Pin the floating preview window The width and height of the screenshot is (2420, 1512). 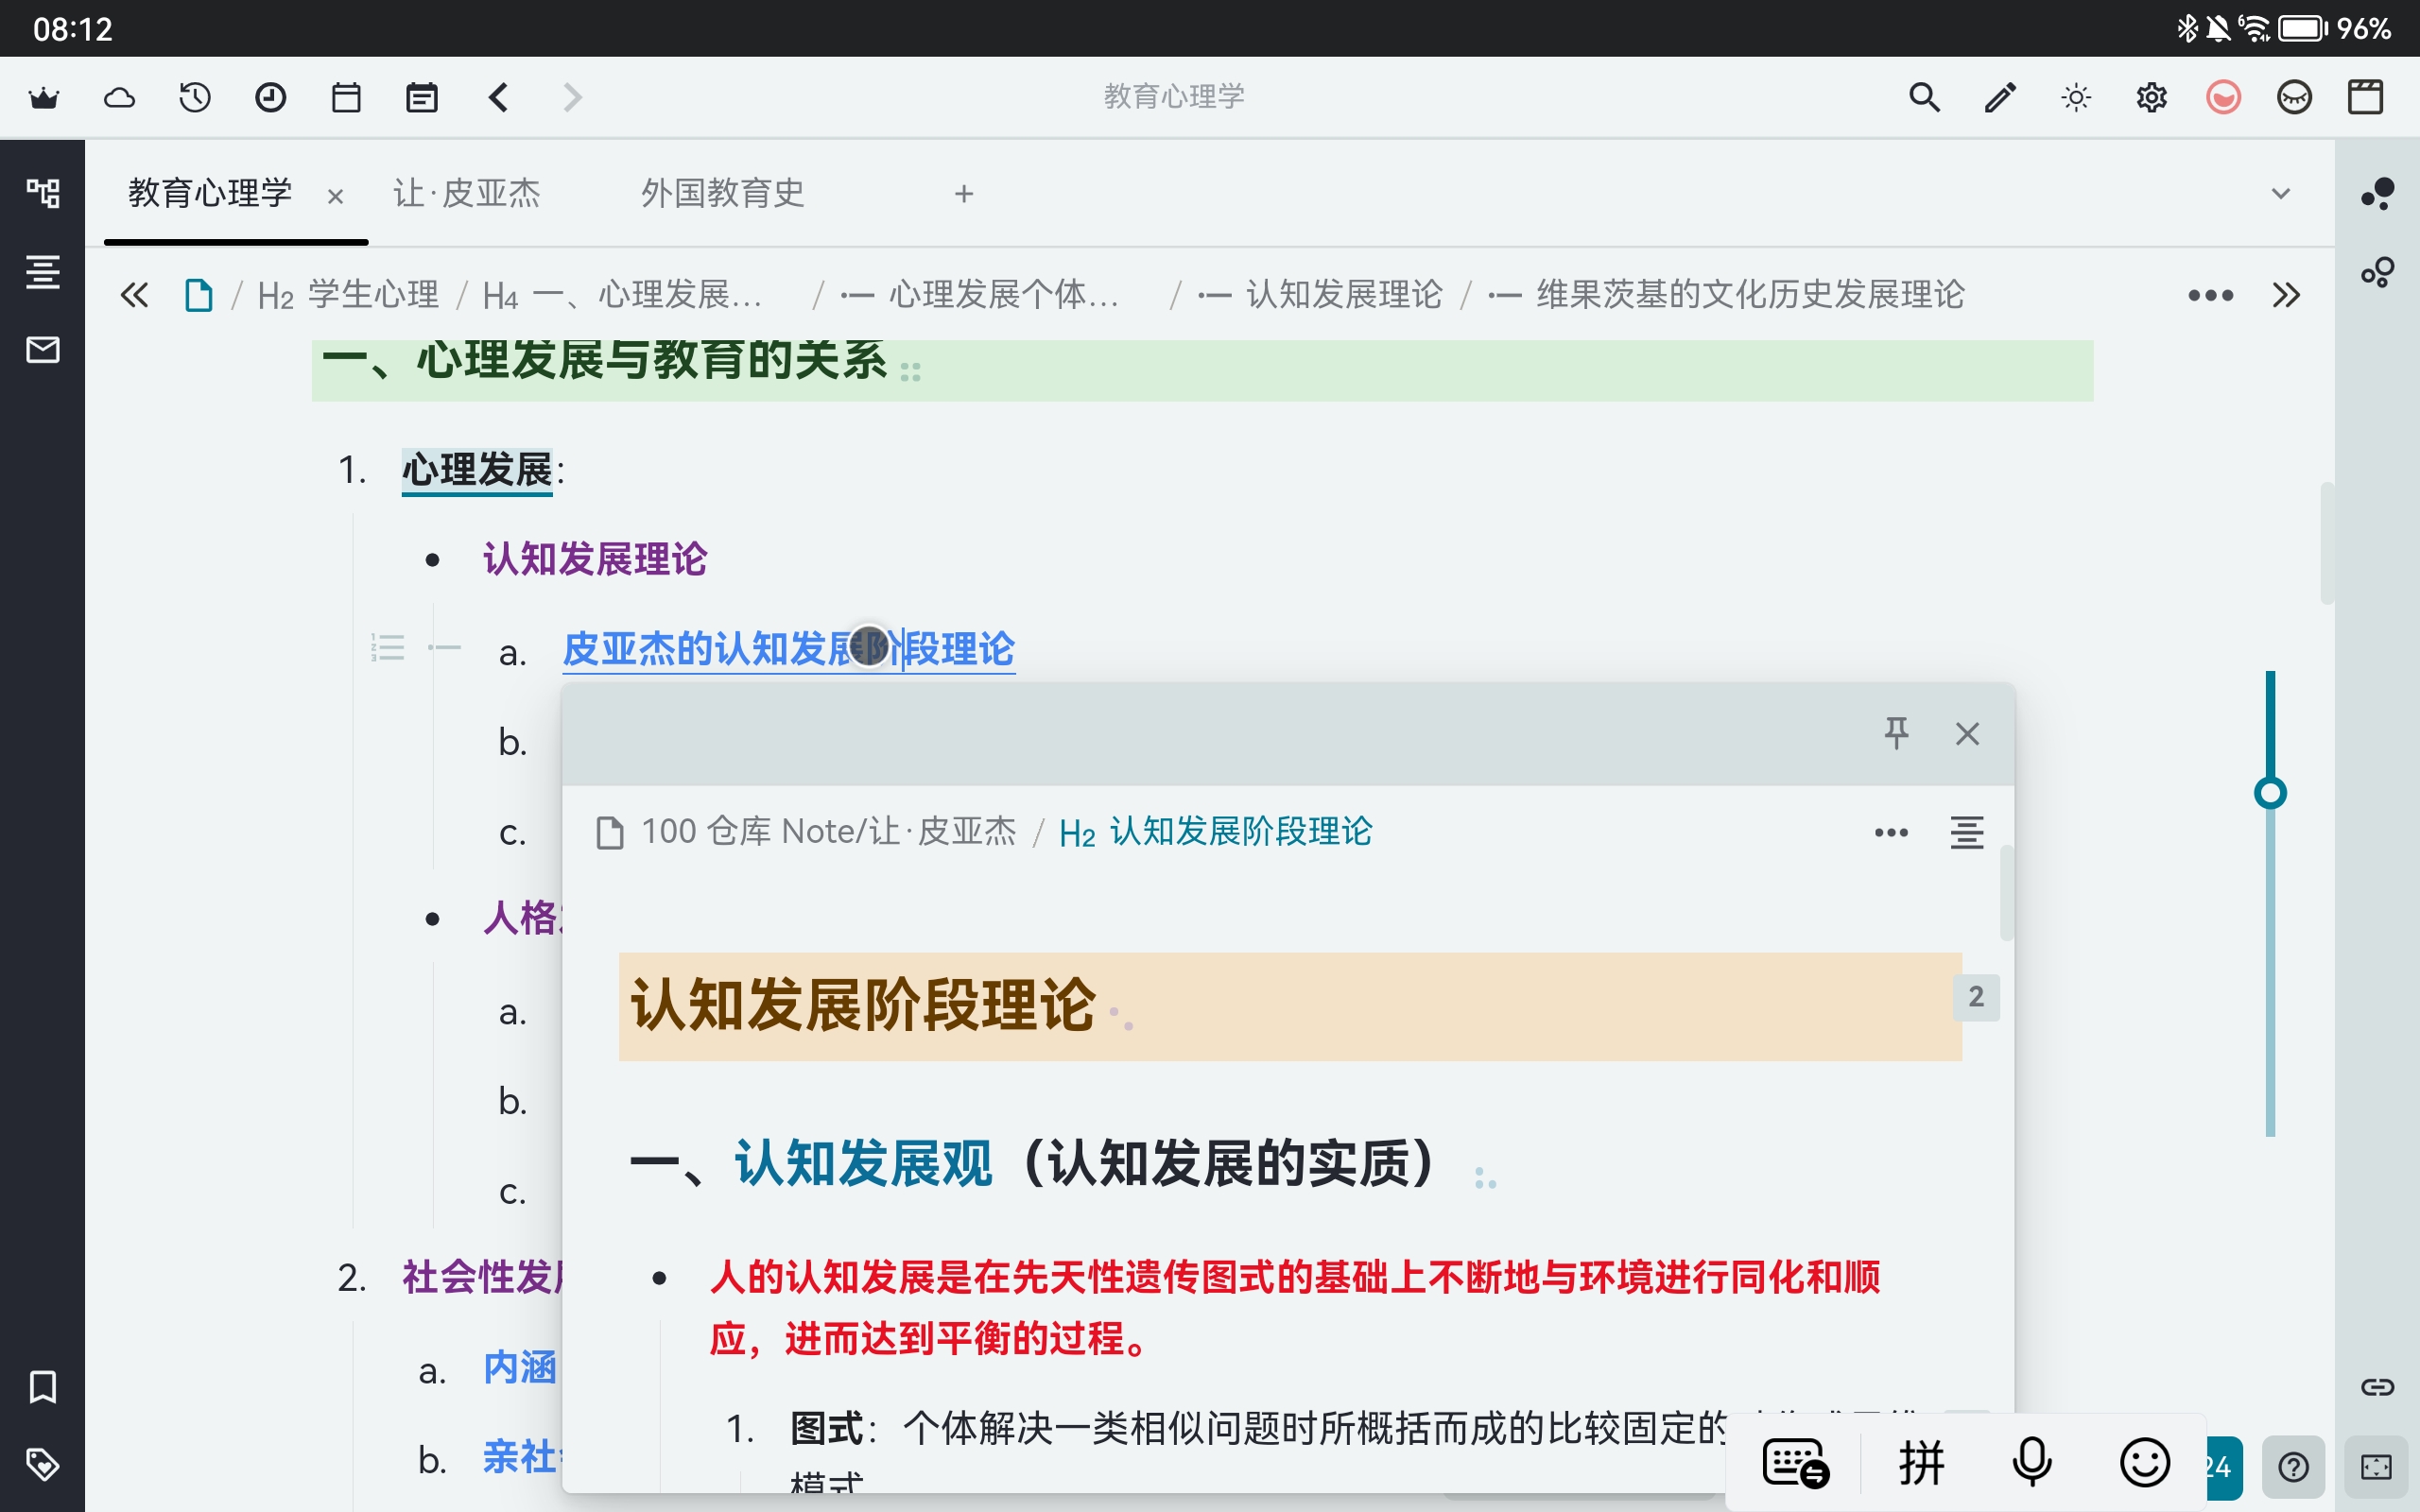click(x=1896, y=734)
